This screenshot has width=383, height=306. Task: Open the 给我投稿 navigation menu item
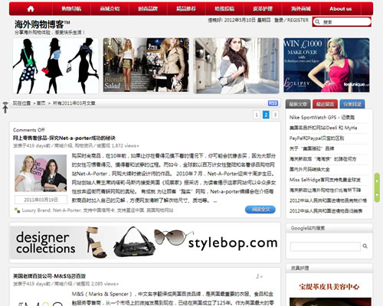[x=224, y=9]
